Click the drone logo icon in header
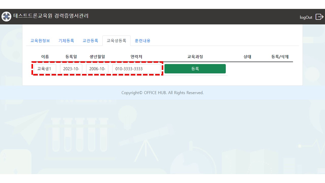325x183 pixels. [x=6, y=17]
